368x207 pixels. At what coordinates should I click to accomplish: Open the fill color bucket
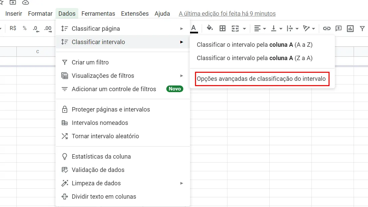pos(209,28)
